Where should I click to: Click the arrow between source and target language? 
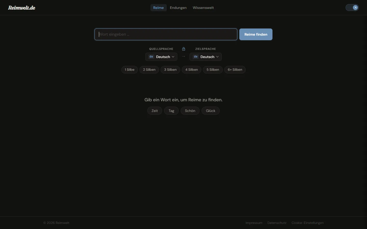[x=183, y=56]
